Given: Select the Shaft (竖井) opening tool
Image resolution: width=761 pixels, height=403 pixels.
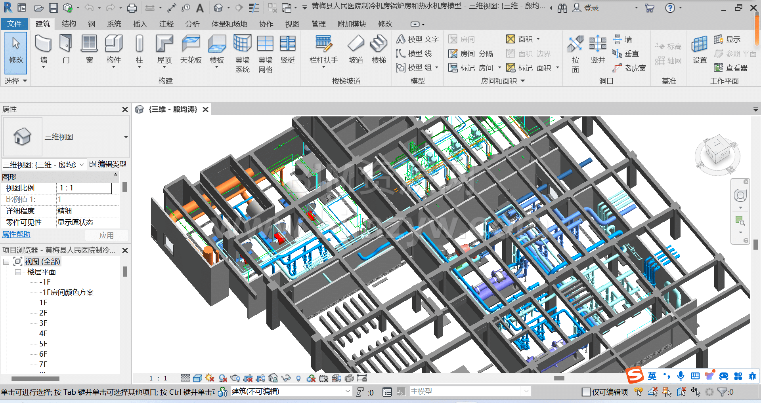Looking at the screenshot, I should click(x=598, y=49).
